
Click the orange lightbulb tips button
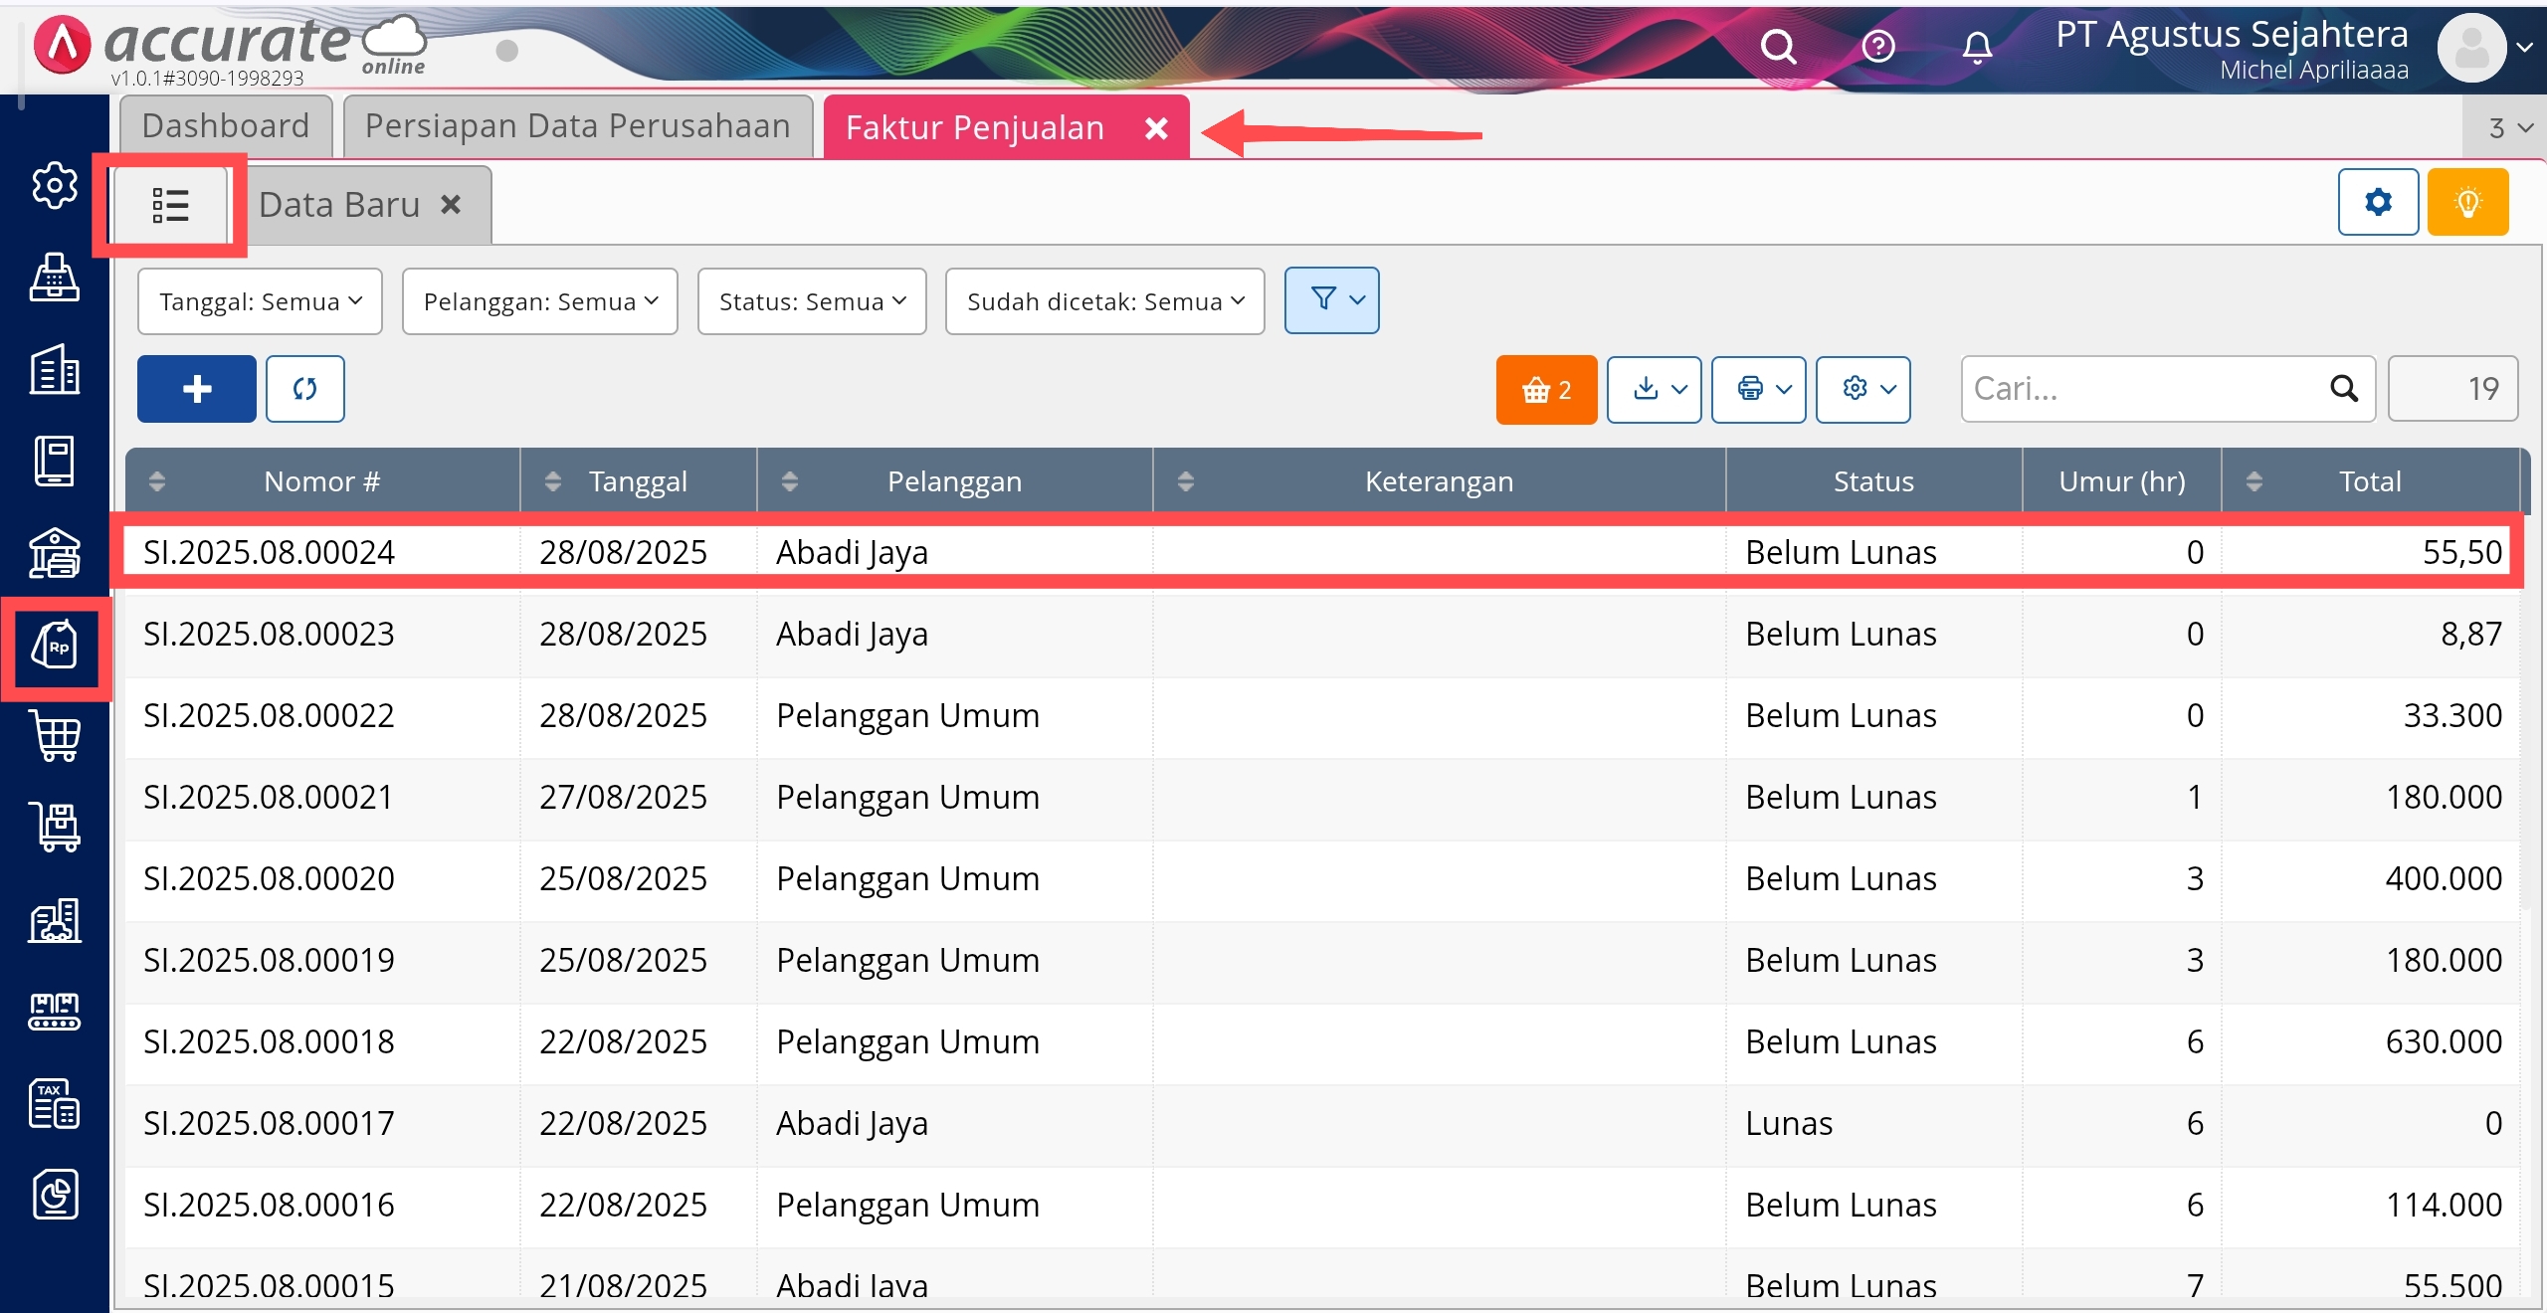[x=2467, y=202]
